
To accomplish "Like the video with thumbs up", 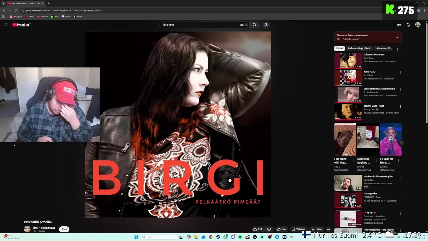I will 258,229.
